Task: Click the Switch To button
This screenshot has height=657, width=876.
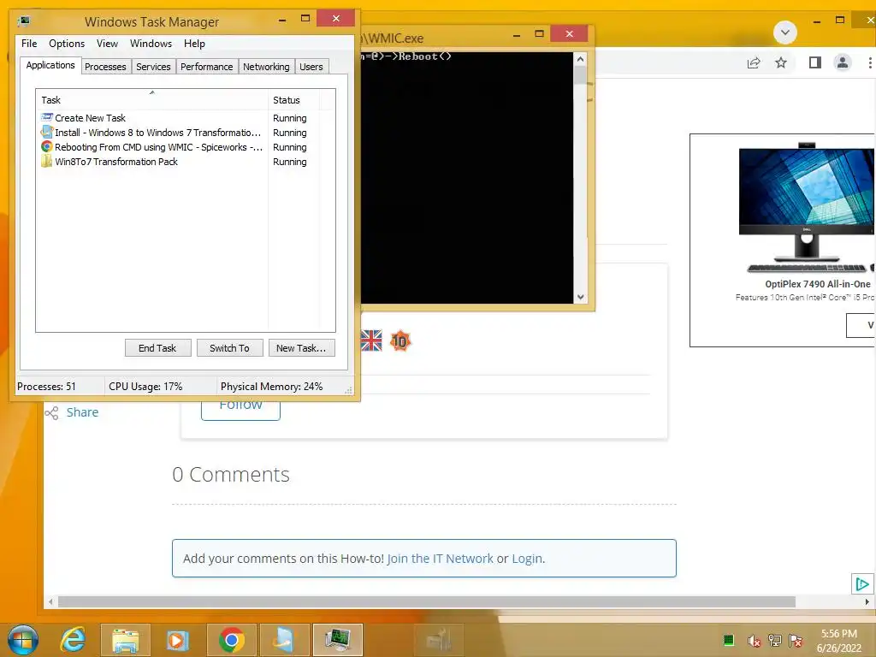Action: click(x=229, y=348)
